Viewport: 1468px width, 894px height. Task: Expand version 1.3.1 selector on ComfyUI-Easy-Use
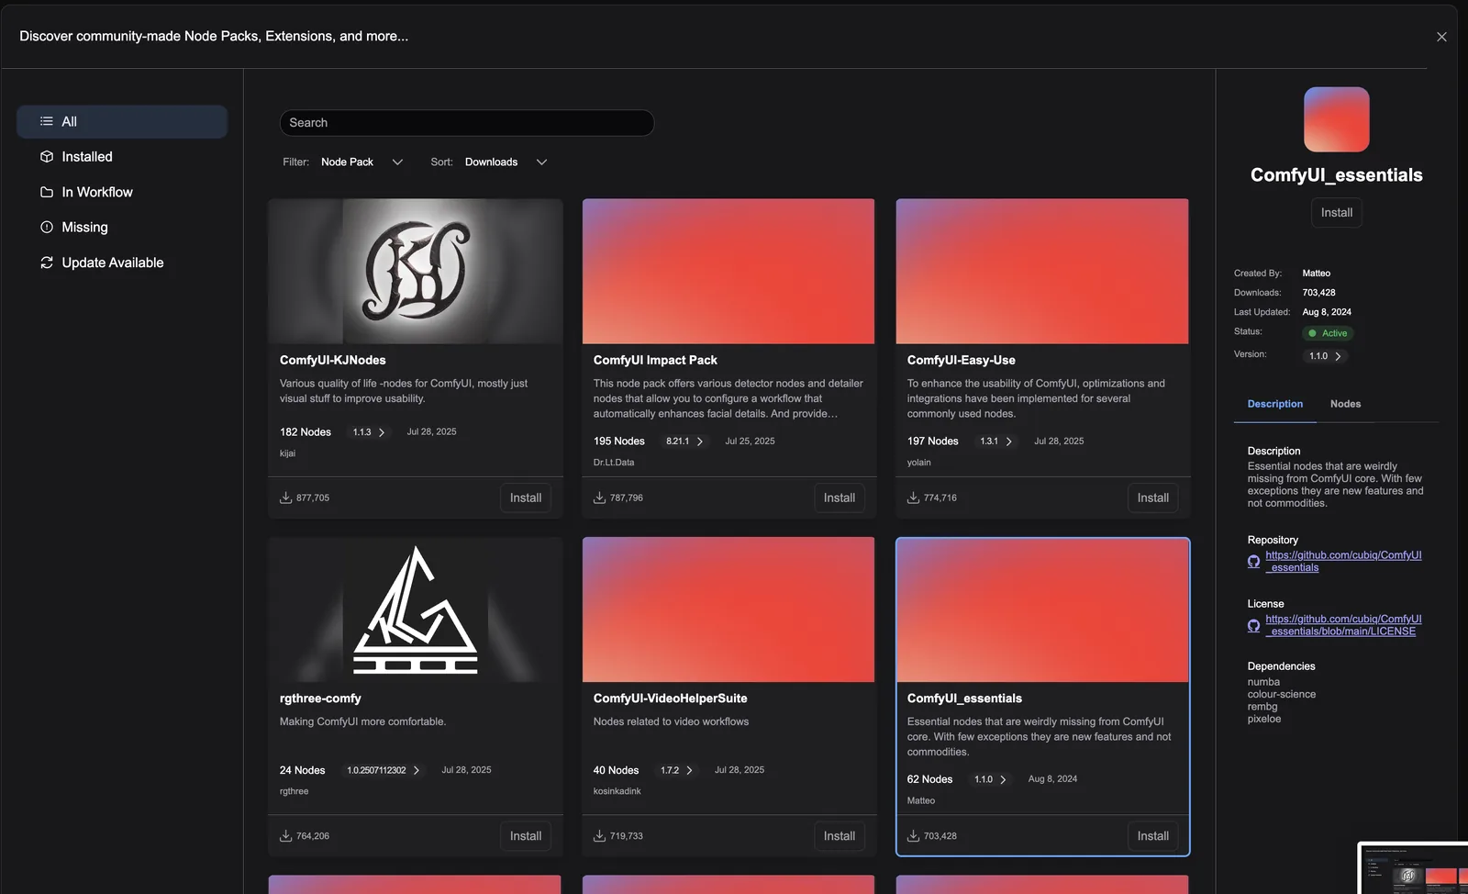point(996,441)
